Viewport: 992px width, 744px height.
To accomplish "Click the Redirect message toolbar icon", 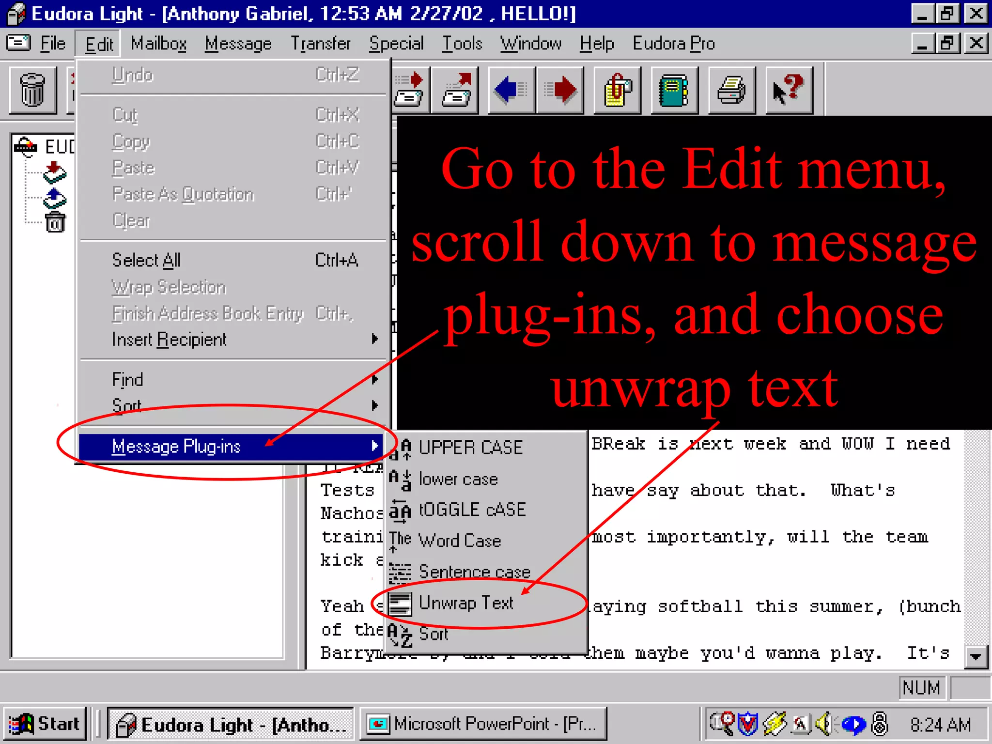I will tap(455, 90).
